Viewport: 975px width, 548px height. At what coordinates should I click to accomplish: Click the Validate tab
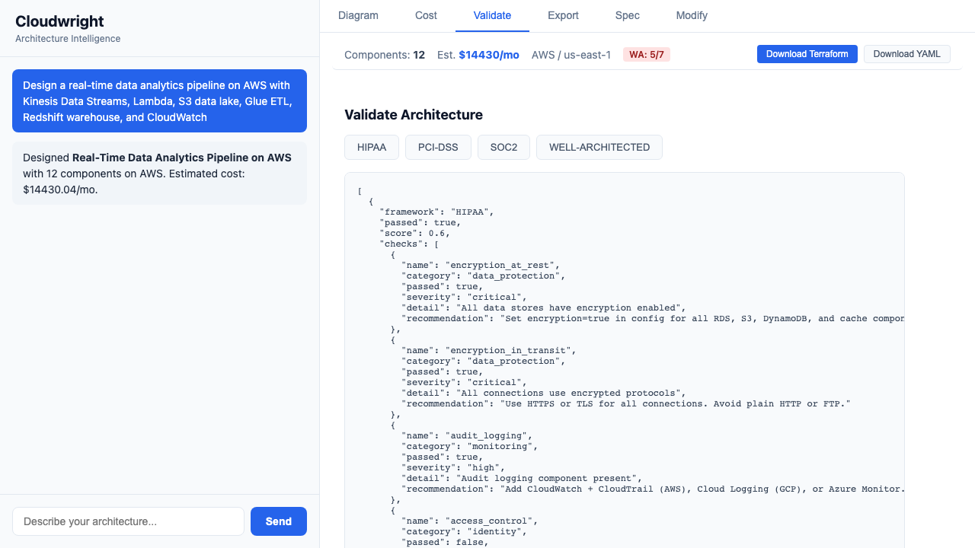tap(492, 15)
